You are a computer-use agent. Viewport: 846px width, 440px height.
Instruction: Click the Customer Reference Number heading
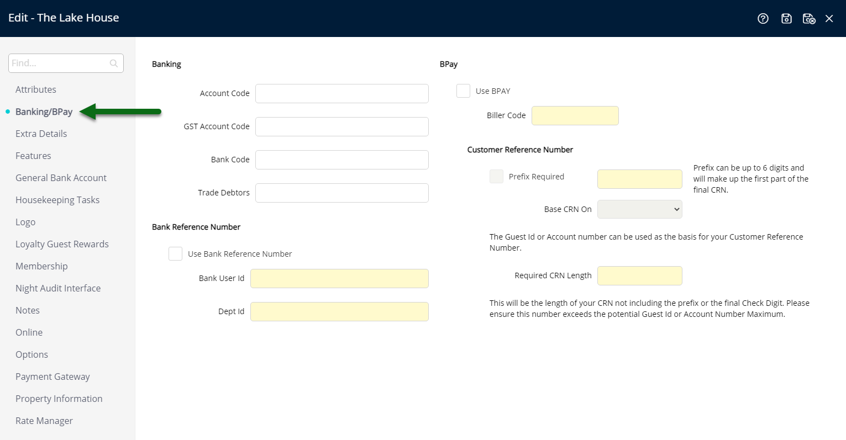pos(520,150)
